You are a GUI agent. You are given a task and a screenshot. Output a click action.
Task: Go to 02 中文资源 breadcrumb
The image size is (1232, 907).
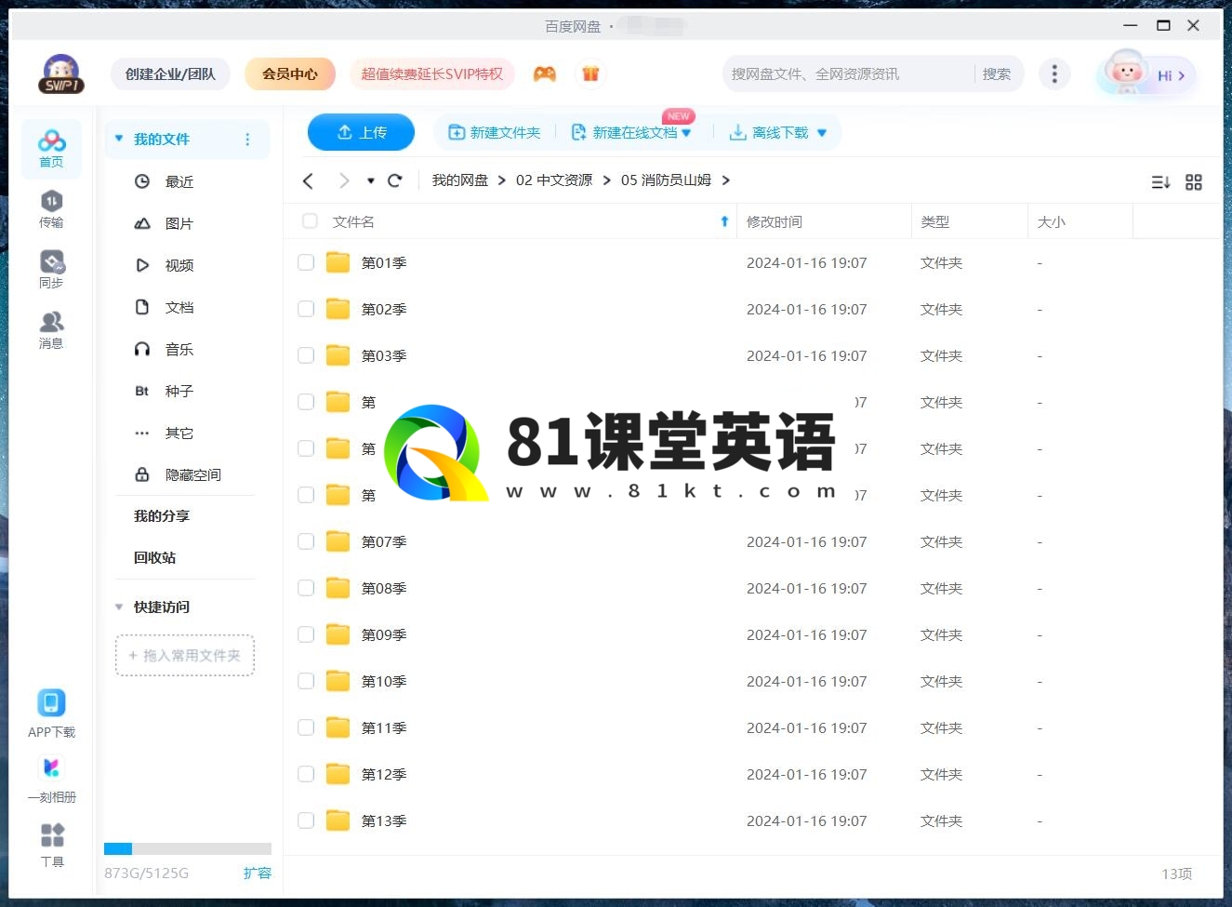[x=554, y=180]
